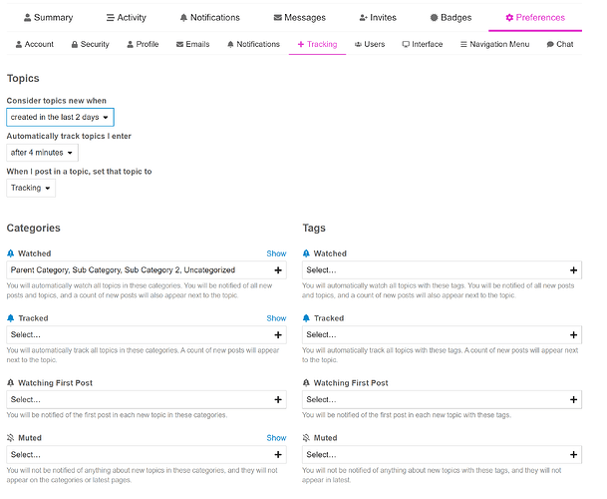This screenshot has width=607, height=499.
Task: Click the Navigation Menu bars icon
Action: (463, 45)
